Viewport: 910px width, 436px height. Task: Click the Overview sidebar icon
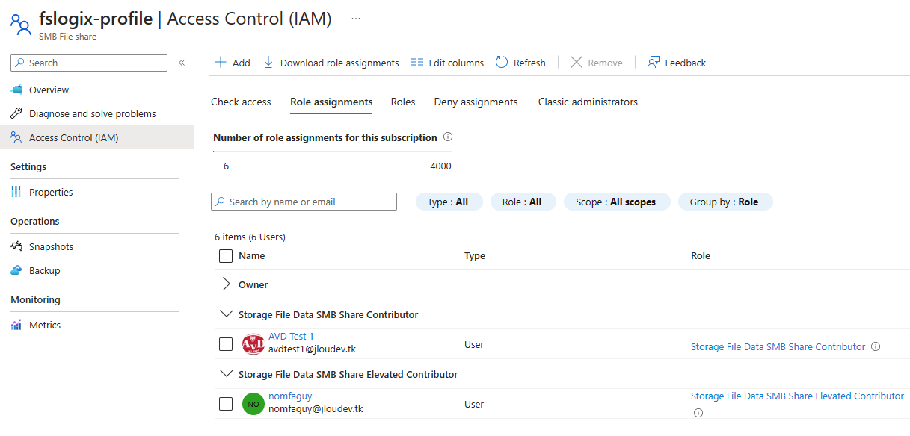16,90
